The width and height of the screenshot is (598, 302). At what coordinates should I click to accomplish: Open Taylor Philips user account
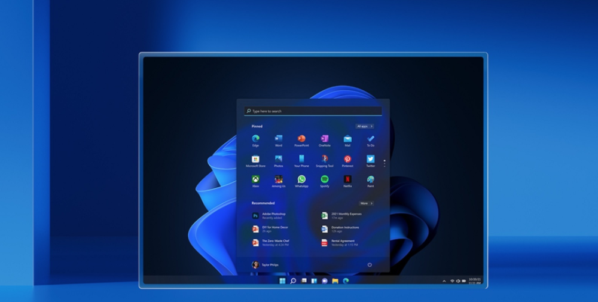click(265, 265)
